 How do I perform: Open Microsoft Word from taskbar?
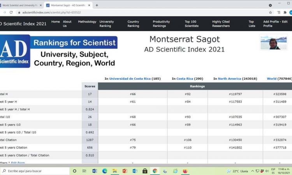pyautogui.click(x=95, y=171)
